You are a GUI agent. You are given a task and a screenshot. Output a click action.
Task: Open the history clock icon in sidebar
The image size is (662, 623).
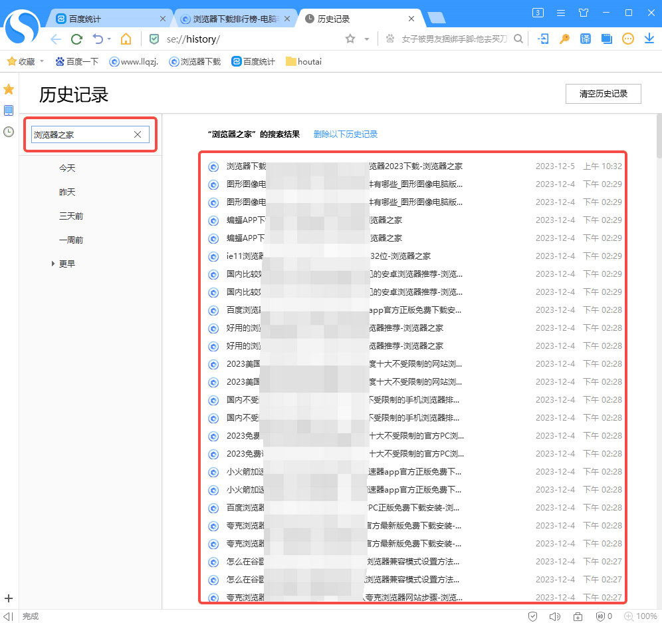click(x=9, y=132)
